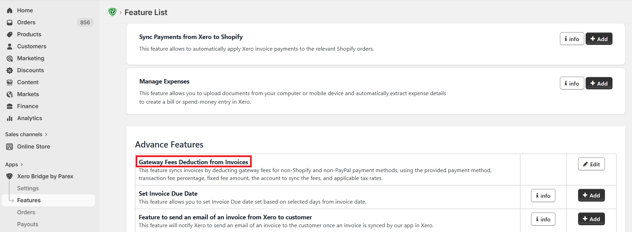
Task: Edit the Gateway Fees Deduction feature
Action: [591, 164]
